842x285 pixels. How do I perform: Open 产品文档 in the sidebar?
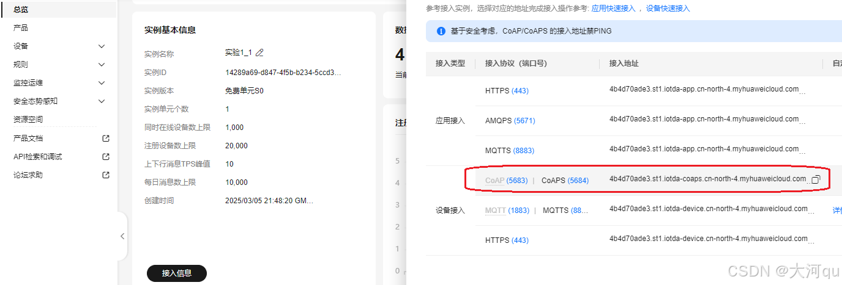click(28, 139)
